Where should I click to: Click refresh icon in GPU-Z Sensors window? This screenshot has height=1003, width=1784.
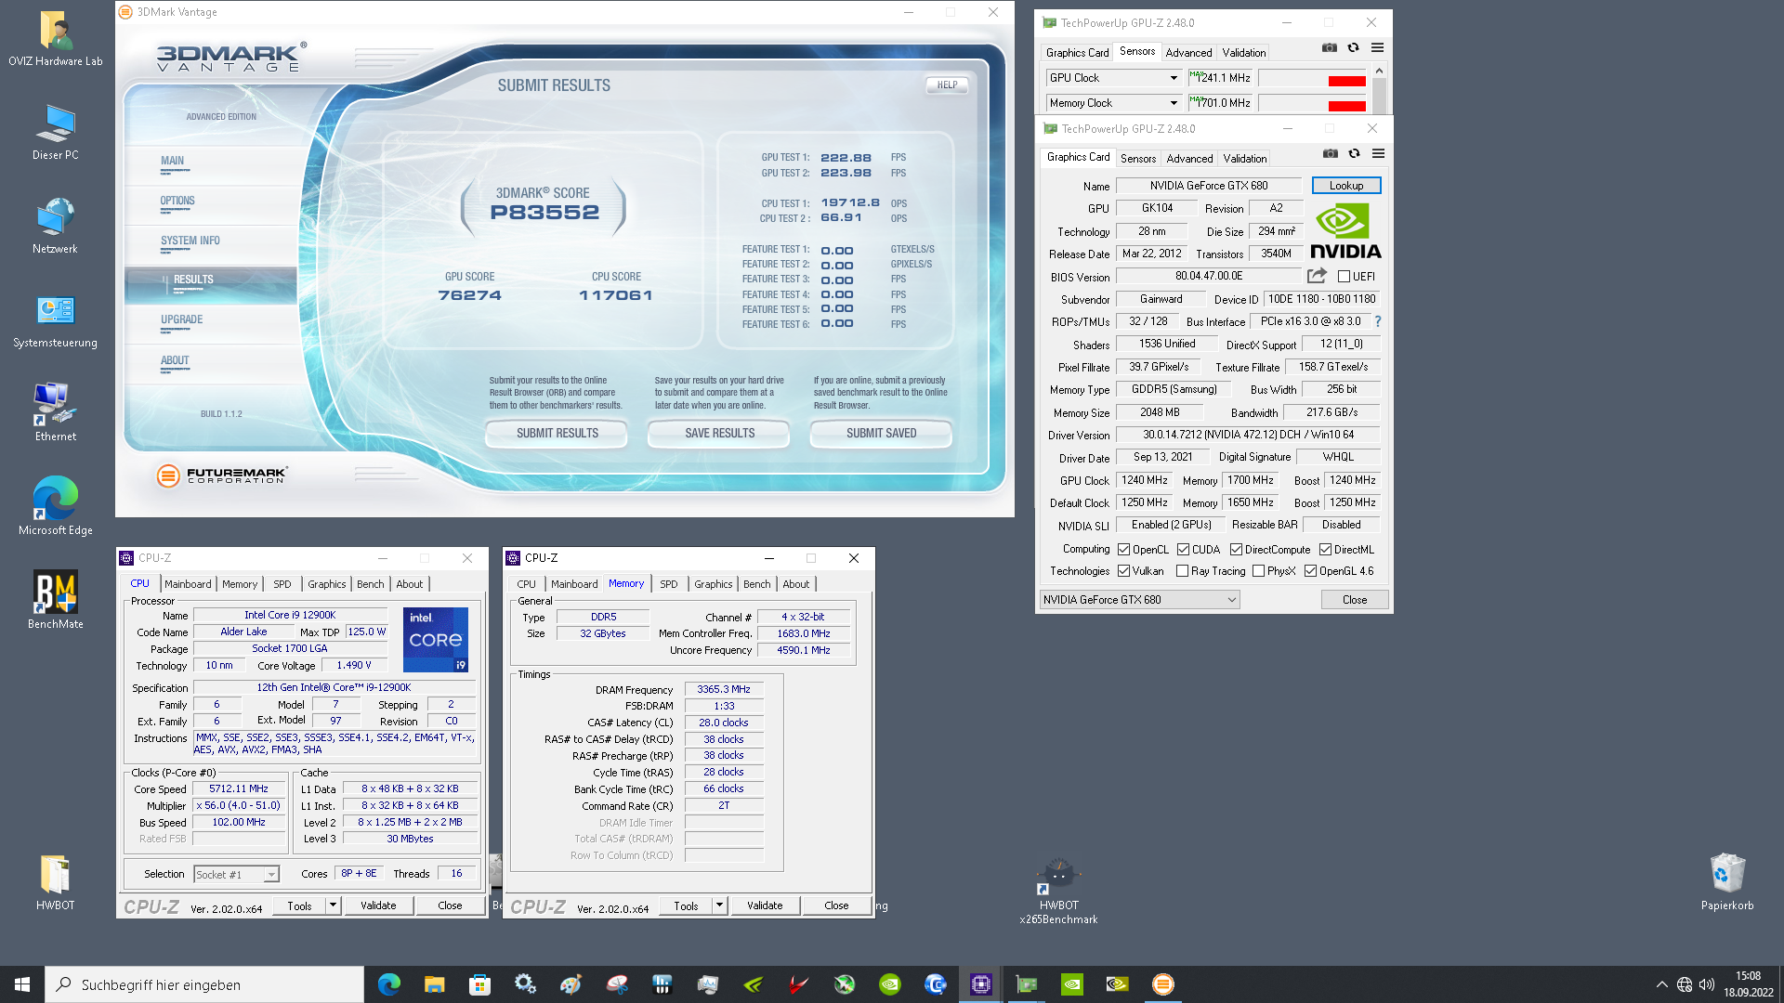(x=1354, y=48)
